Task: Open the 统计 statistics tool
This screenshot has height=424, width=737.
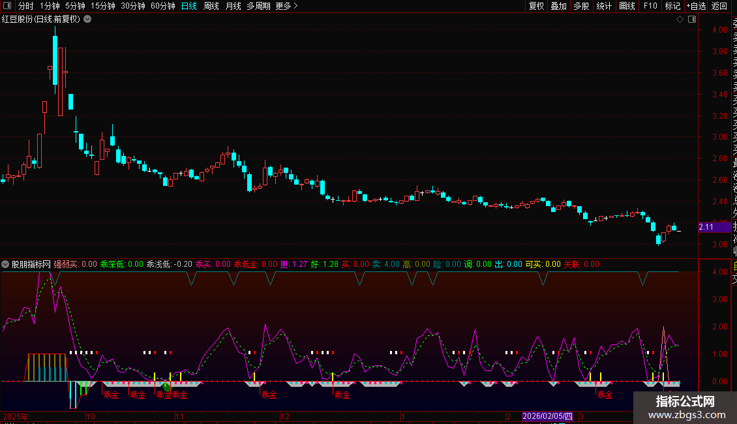Action: (604, 6)
